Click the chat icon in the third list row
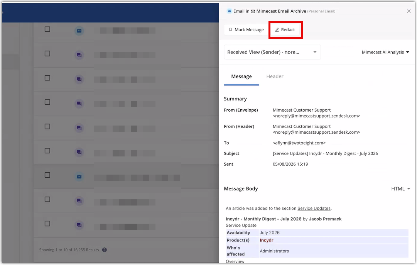 pos(79,79)
